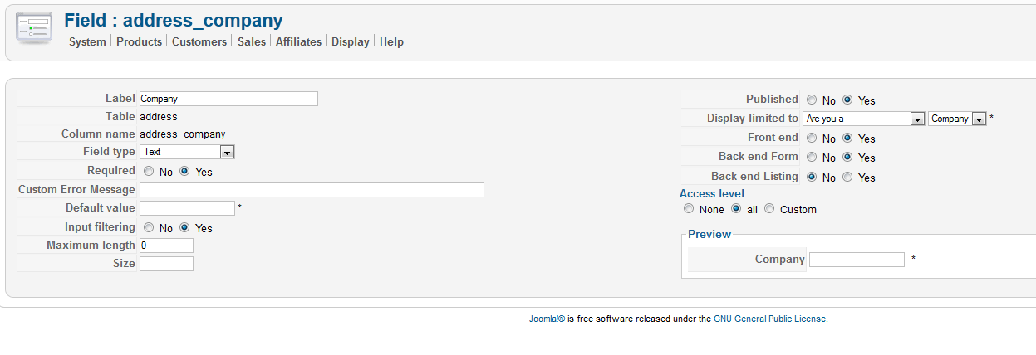Enable Back-end Listing with Yes

[x=847, y=177]
